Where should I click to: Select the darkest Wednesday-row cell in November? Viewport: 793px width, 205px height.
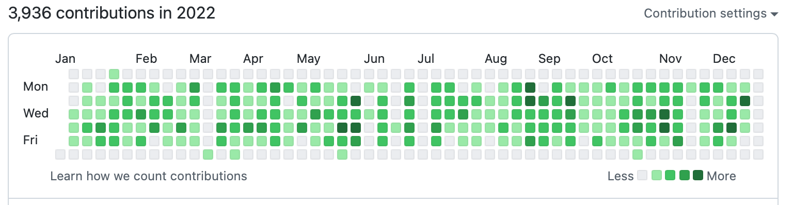(664, 114)
